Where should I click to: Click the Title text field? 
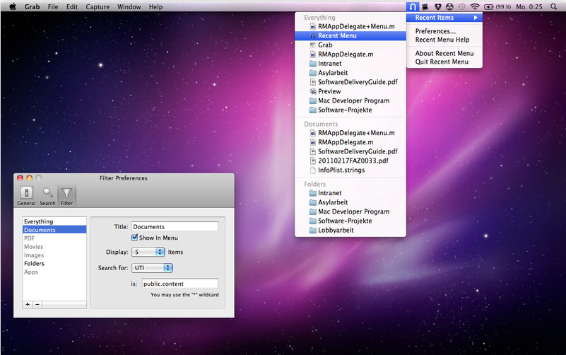(x=175, y=226)
